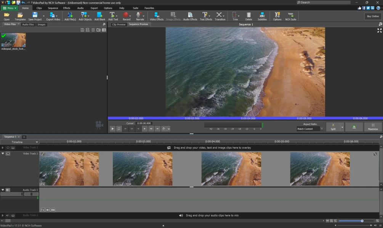The width and height of the screenshot is (383, 228).
Task: Toggle loop playback in preview controls
Action: coord(119,129)
